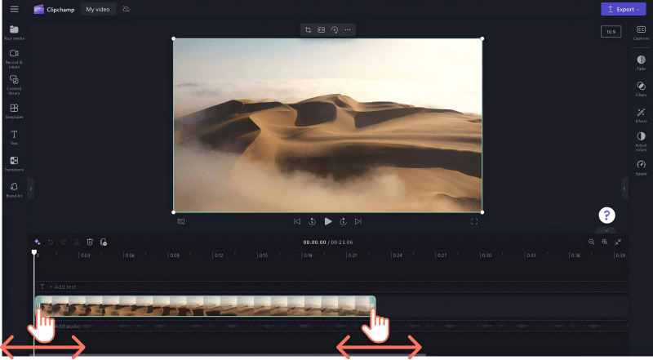Fit timeline to screen
The height and width of the screenshot is (360, 653).
tap(618, 242)
